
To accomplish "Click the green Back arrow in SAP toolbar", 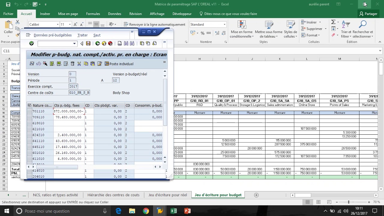I will tap(97, 43).
